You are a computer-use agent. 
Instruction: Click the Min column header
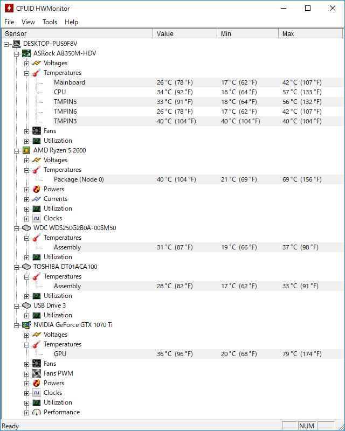click(248, 33)
